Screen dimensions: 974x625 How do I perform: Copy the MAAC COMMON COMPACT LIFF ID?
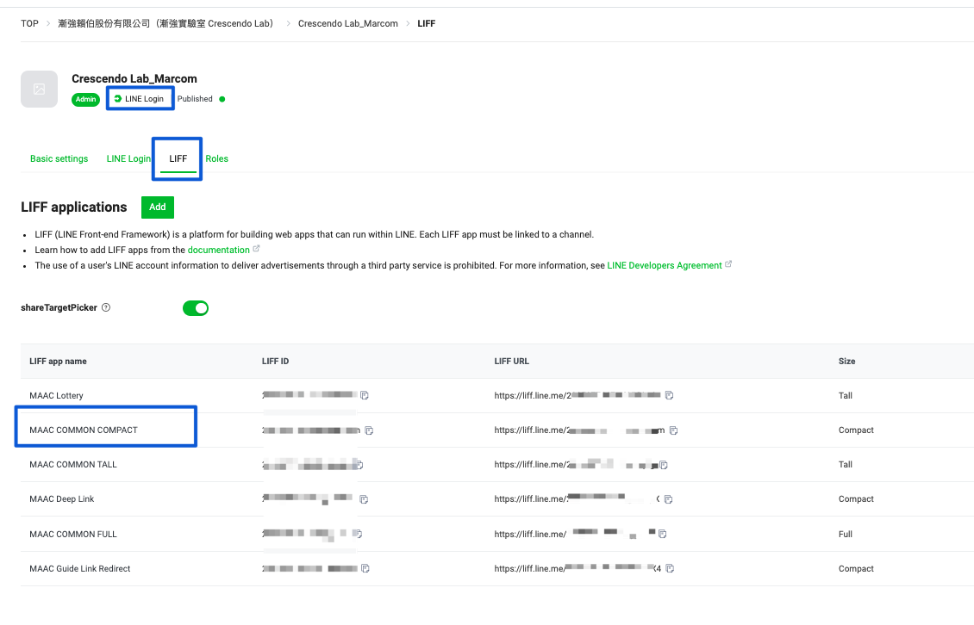coord(369,430)
